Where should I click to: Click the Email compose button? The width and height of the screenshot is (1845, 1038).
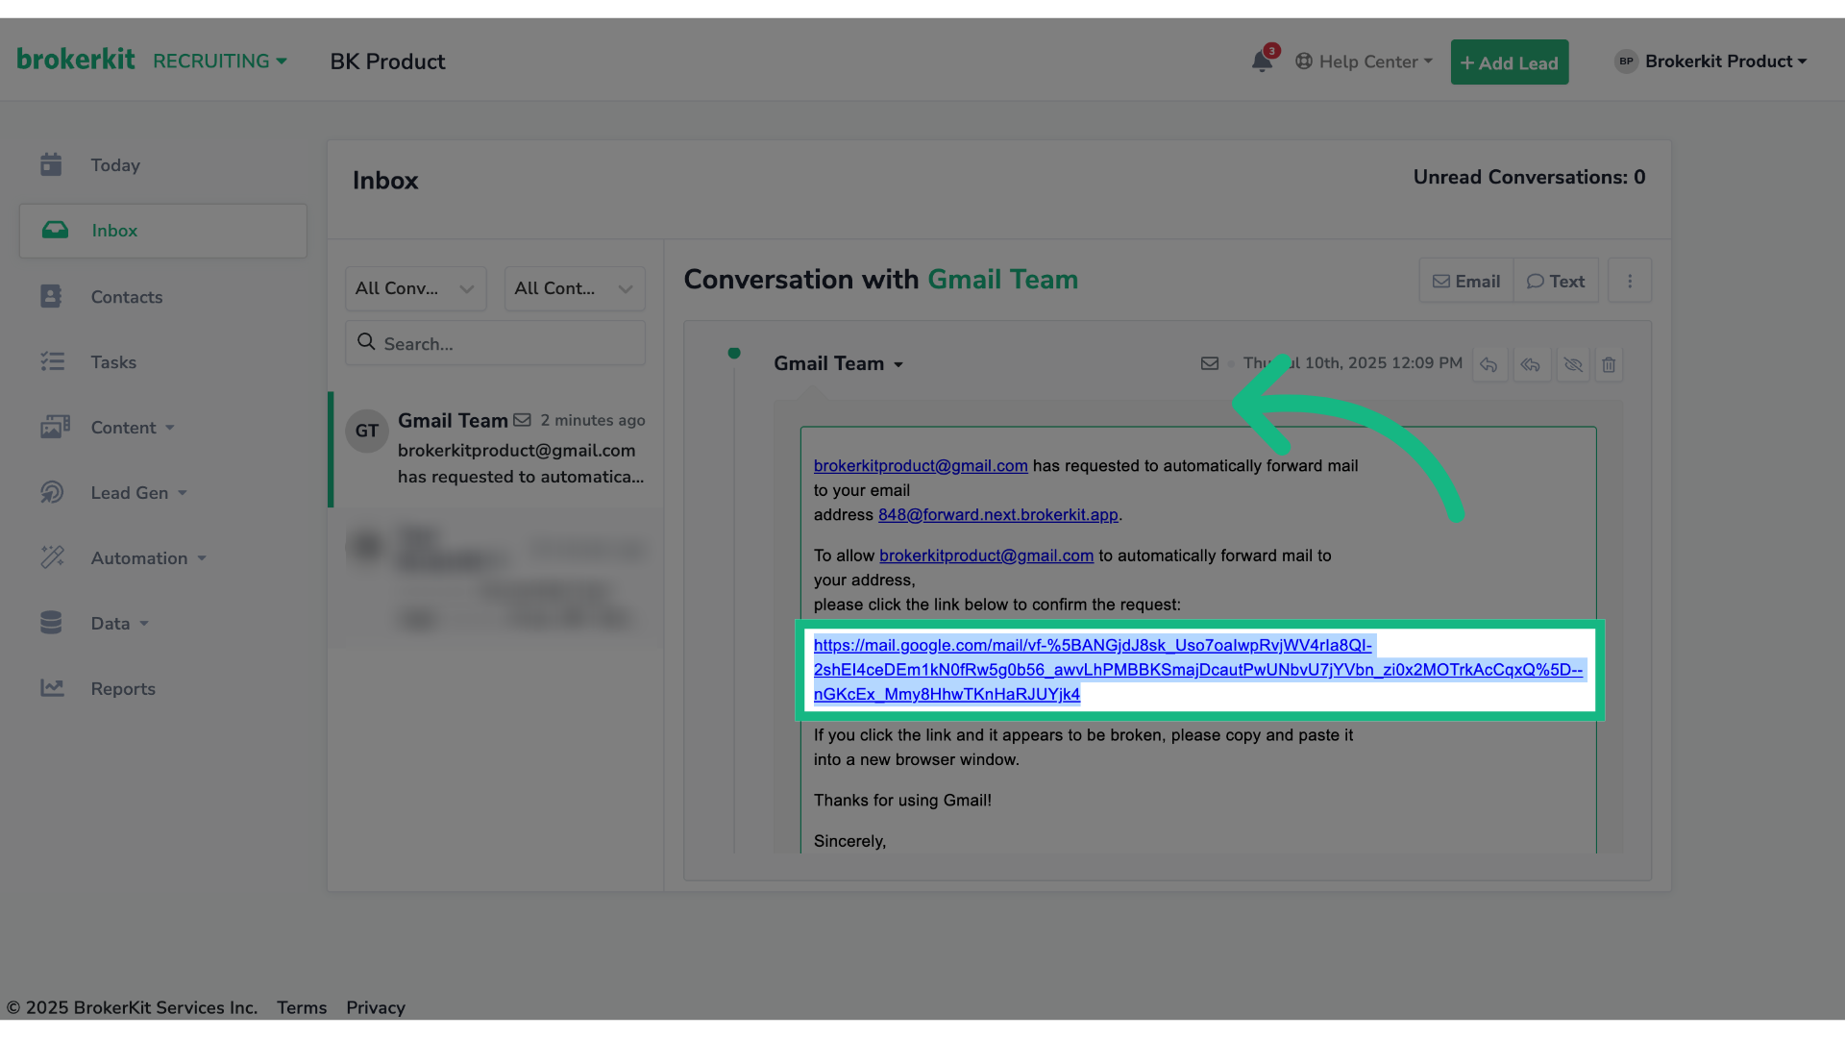(1466, 282)
